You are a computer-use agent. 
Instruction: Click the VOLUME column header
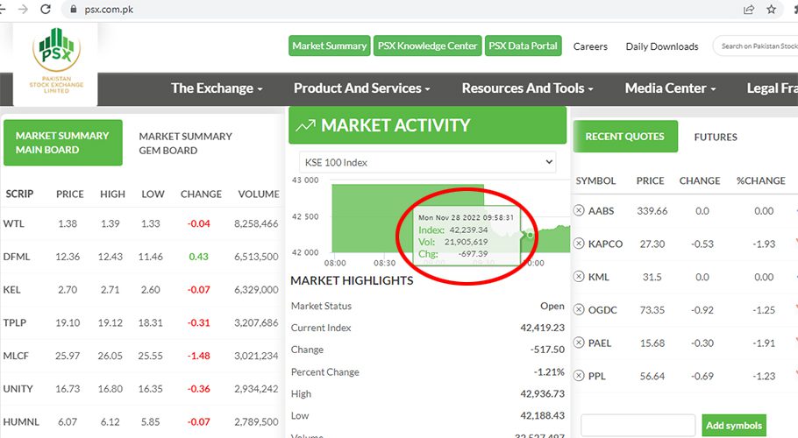pos(259,194)
